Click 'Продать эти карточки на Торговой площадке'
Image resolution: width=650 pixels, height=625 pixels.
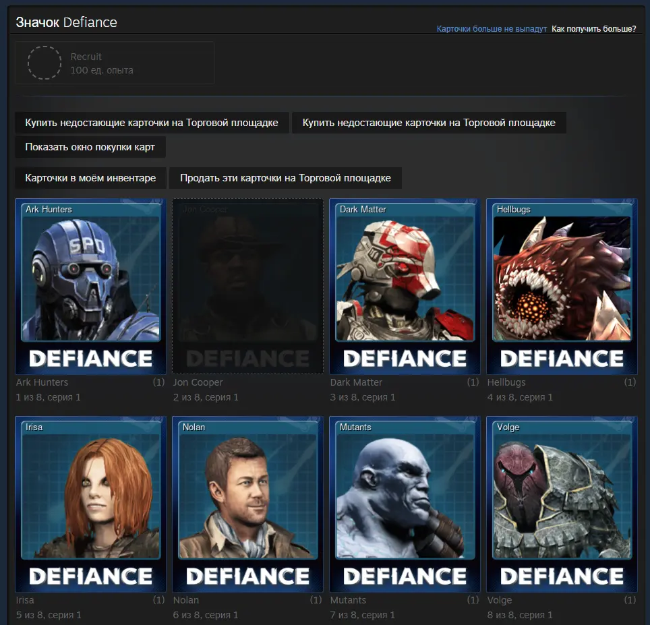pyautogui.click(x=285, y=178)
